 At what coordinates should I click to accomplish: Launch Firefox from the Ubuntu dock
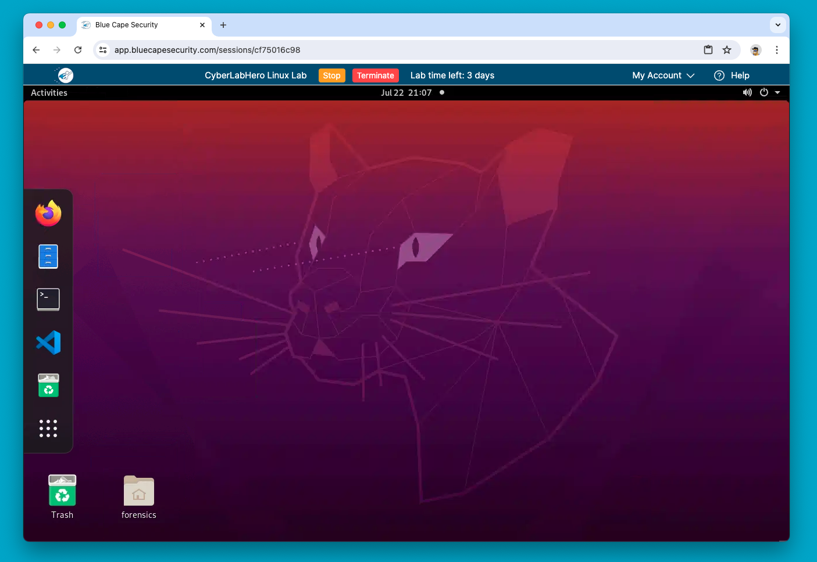48,213
